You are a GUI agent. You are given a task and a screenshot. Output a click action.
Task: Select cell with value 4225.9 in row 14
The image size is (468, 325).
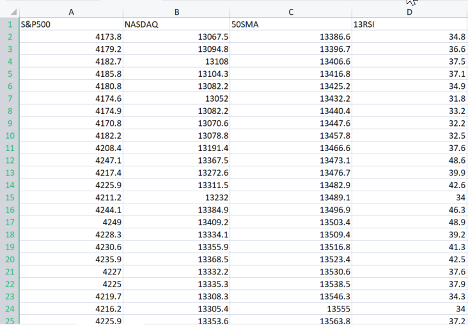click(71, 185)
